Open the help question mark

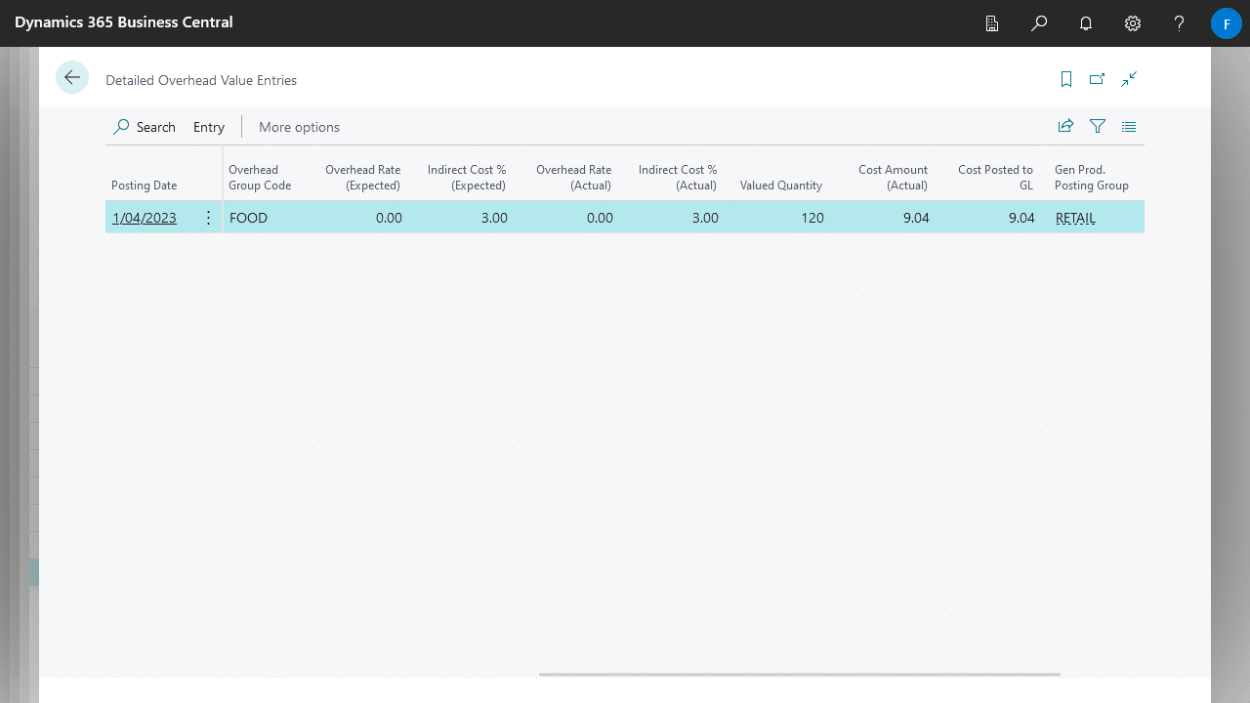1180,23
